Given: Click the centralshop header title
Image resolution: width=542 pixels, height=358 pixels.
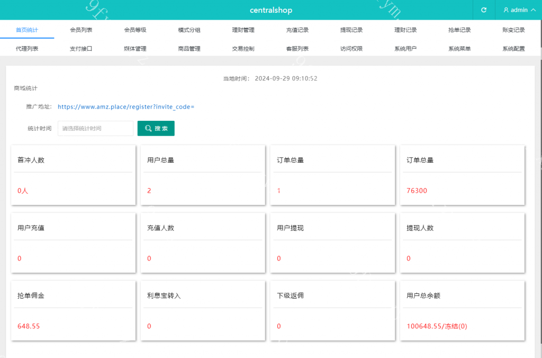Looking at the screenshot, I should point(271,10).
